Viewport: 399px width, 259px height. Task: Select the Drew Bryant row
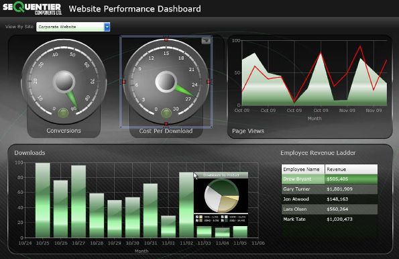pyautogui.click(x=329, y=179)
